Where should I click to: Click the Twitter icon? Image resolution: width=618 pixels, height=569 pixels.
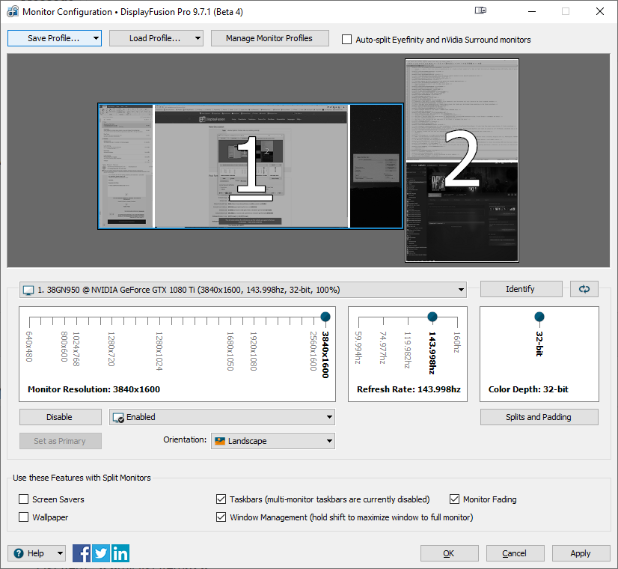pyautogui.click(x=101, y=554)
